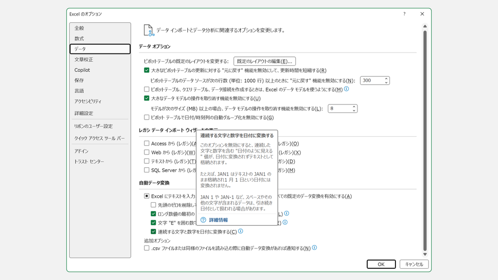
Task: Select the 数式 category
Action: [x=100, y=39]
